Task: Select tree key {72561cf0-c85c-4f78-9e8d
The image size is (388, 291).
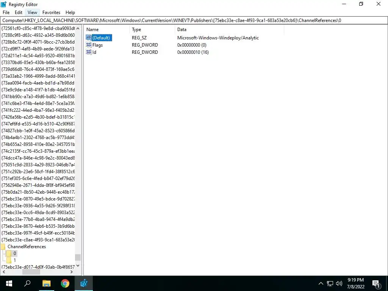Action: tap(38, 28)
